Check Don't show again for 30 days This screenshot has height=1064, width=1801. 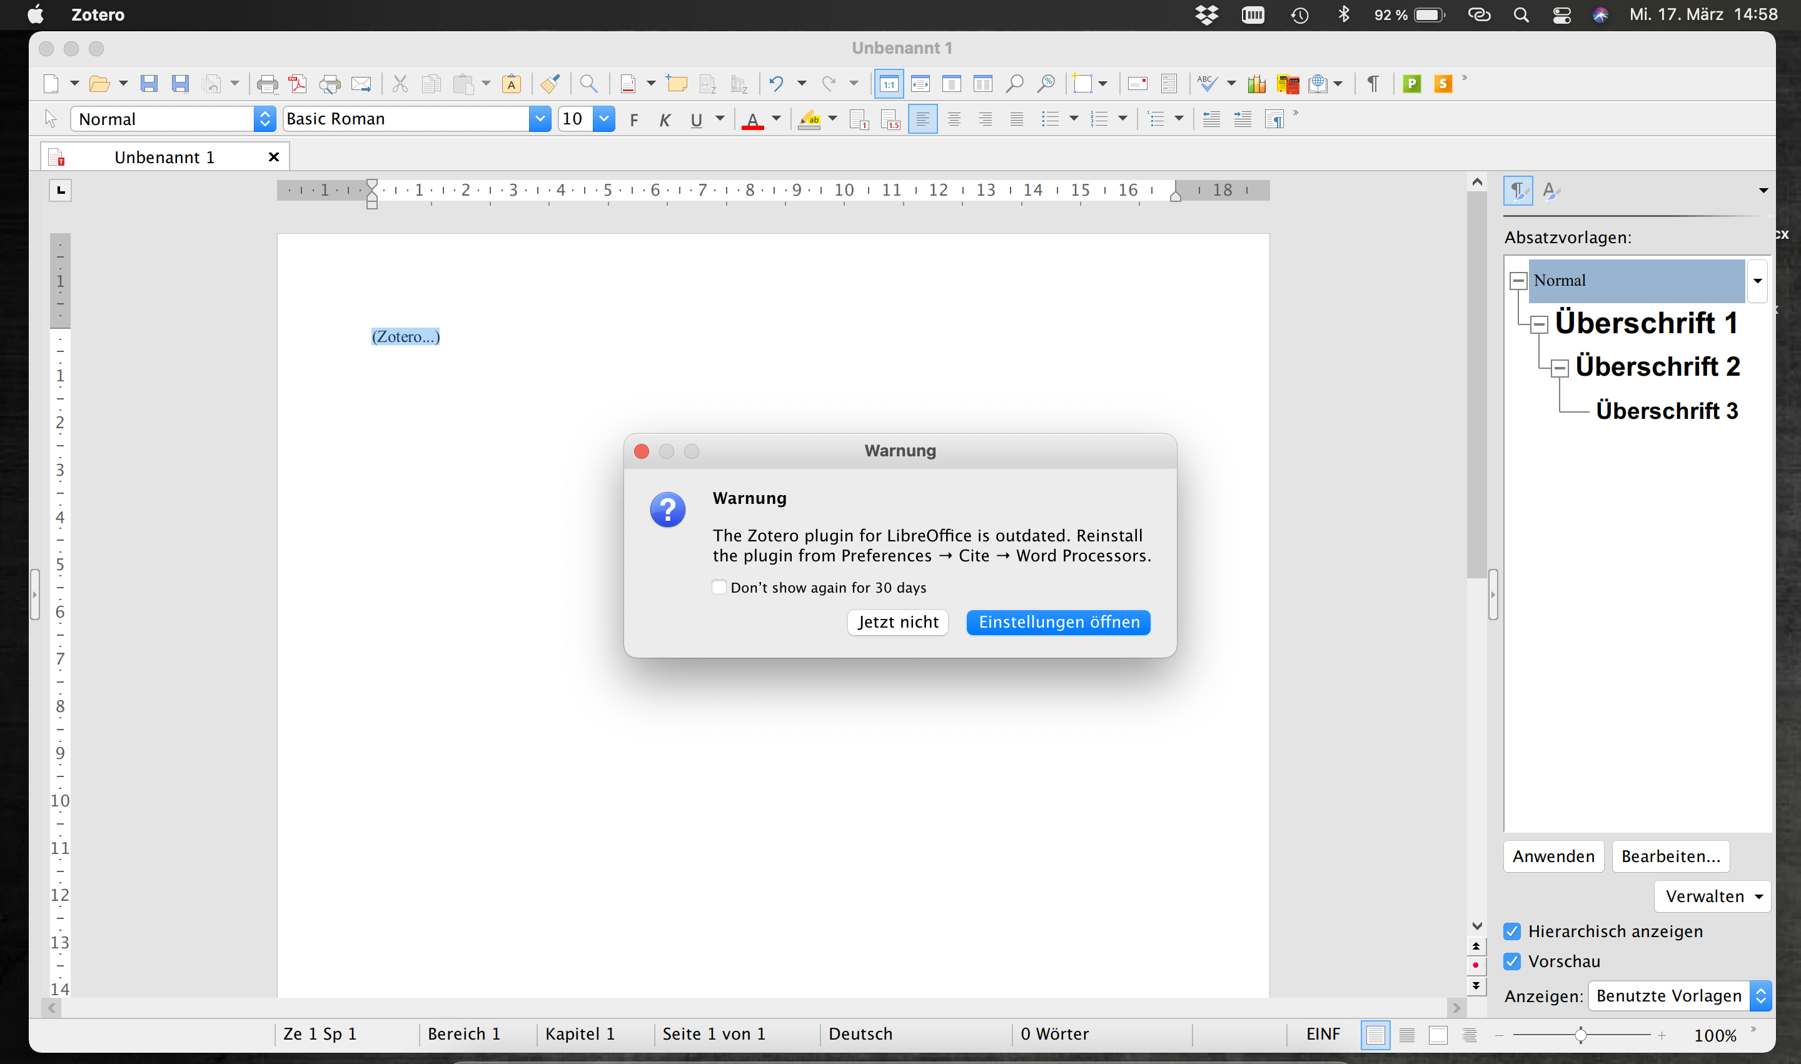pos(719,587)
